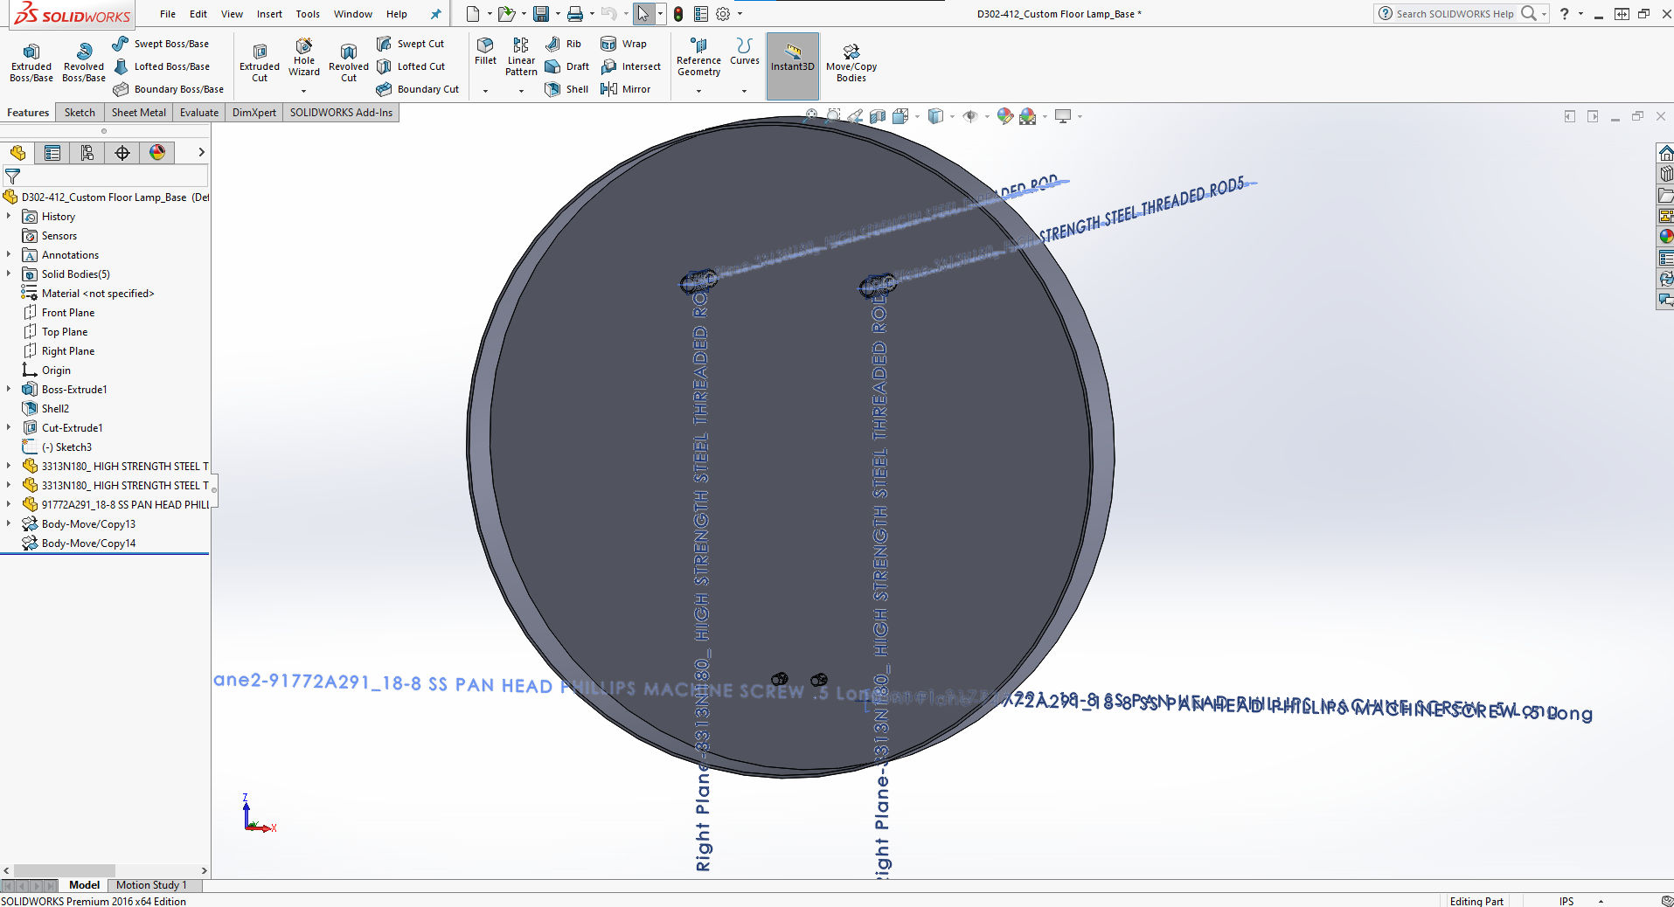
Task: Expand the Cut-Extrude1 feature
Action: [9, 428]
